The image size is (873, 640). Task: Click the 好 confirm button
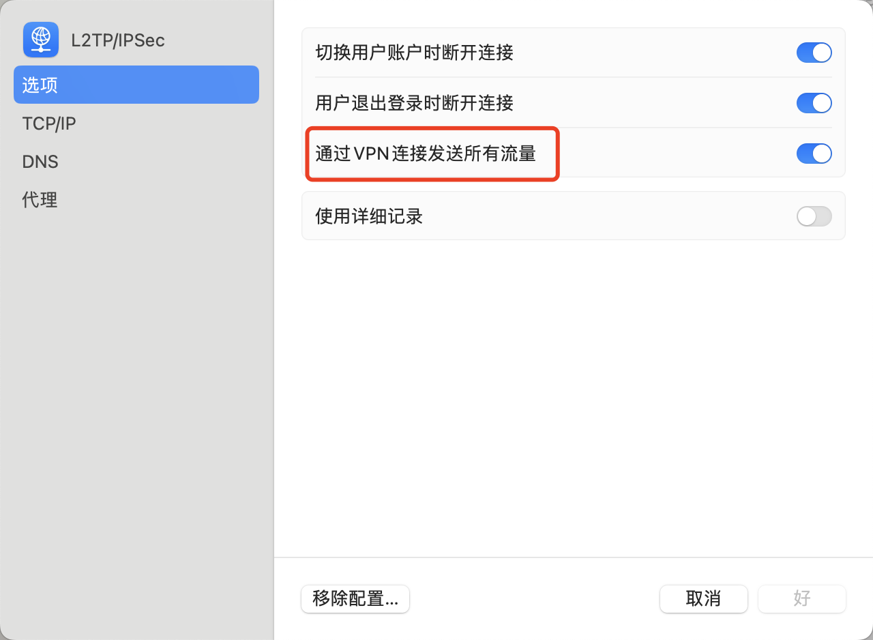click(801, 598)
